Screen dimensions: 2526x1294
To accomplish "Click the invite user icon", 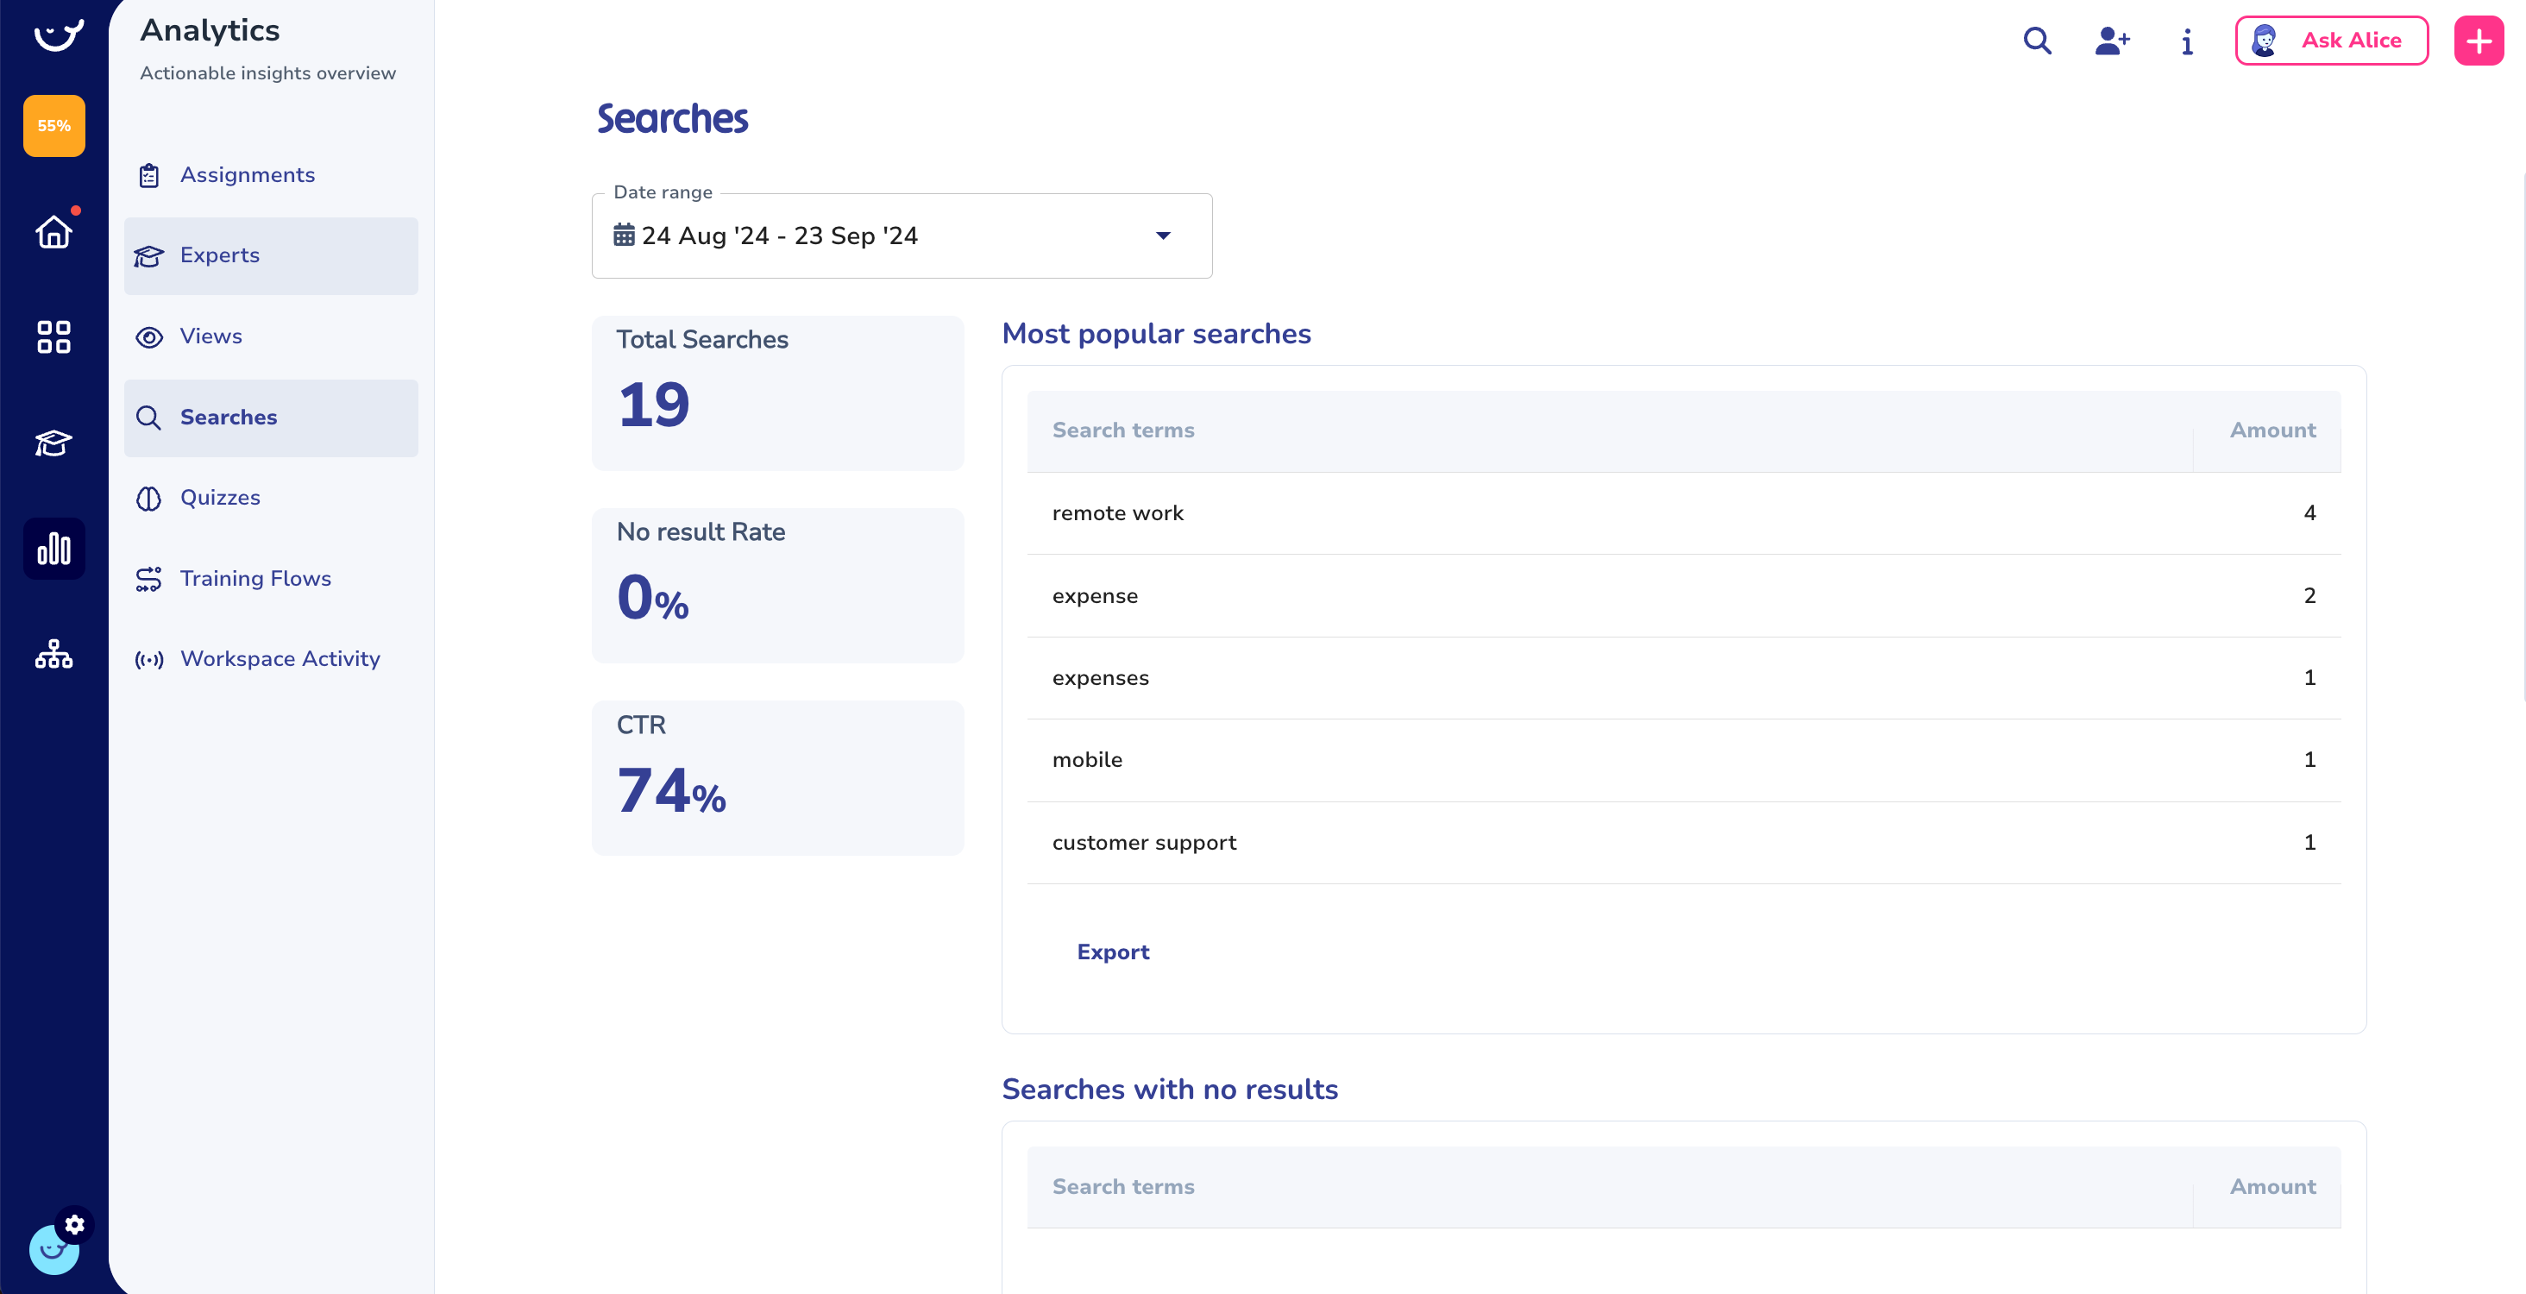I will click(x=2111, y=41).
